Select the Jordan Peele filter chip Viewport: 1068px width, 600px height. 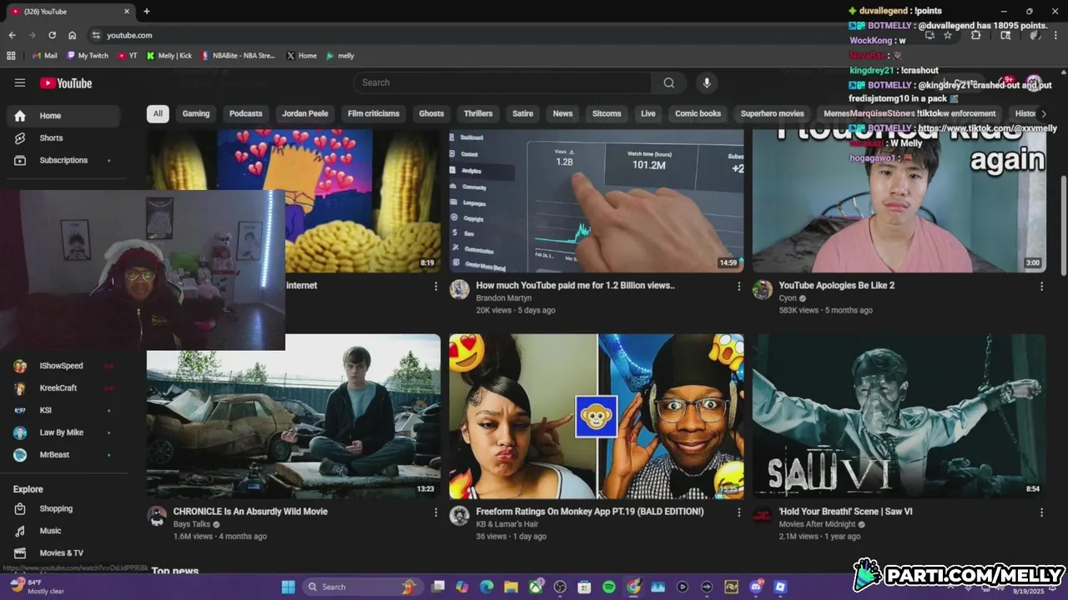pos(305,113)
